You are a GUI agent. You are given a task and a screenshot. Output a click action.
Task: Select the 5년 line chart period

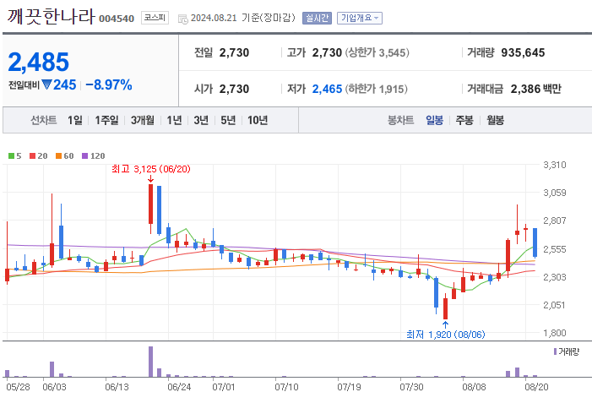(x=228, y=121)
